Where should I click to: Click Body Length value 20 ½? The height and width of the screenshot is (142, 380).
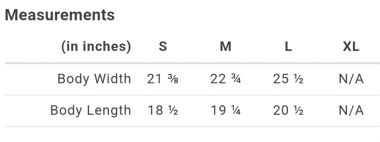point(288,110)
